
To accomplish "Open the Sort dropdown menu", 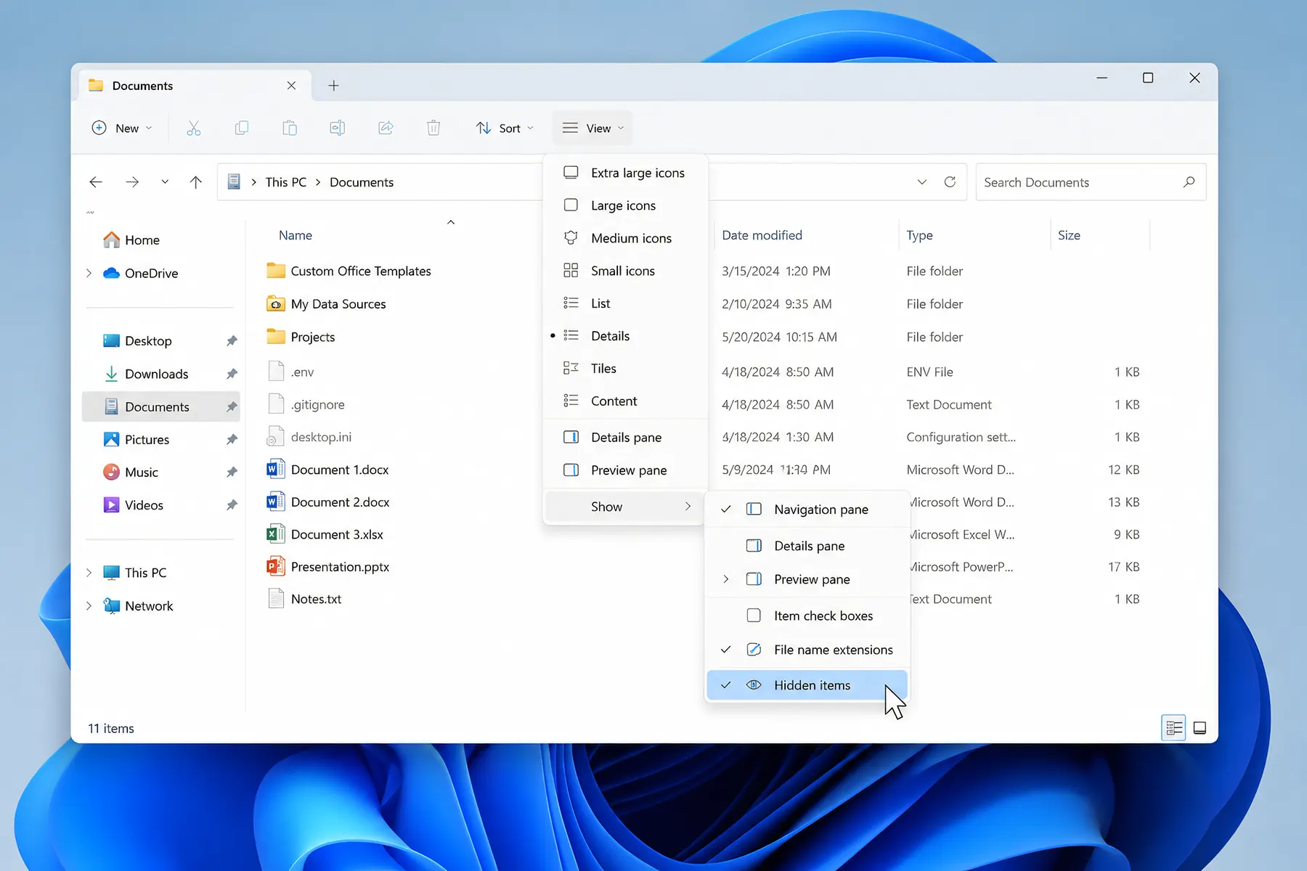I will (x=505, y=128).
